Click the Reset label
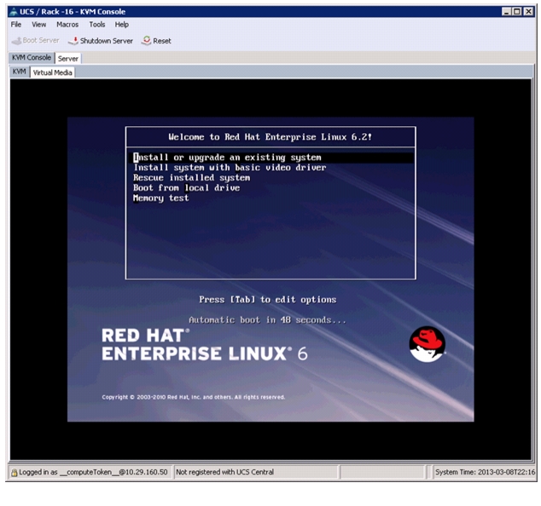541x506 pixels. tap(162, 41)
